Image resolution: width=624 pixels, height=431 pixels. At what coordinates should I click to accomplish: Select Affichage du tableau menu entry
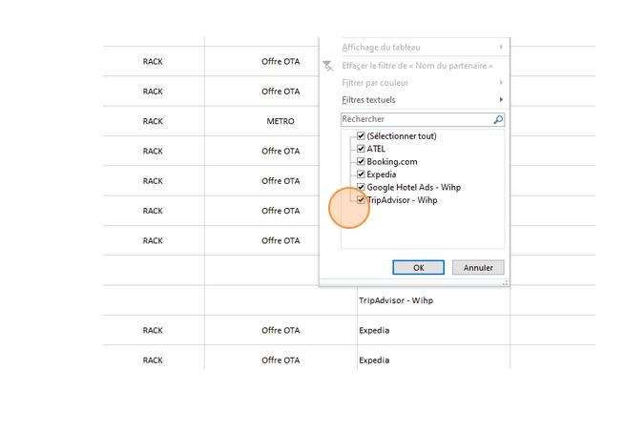pos(414,47)
